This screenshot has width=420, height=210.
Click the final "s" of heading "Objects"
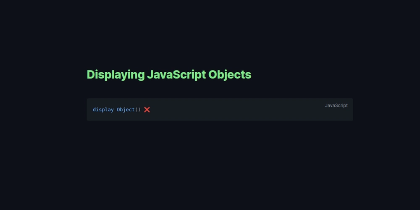248,76
